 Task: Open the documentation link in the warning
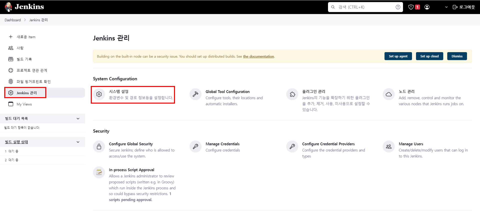point(258,56)
